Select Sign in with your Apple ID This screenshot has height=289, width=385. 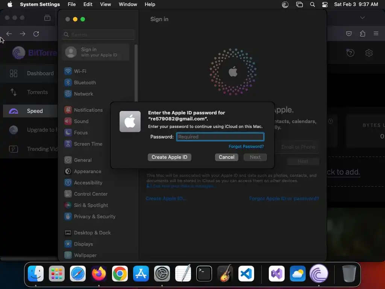click(96, 52)
